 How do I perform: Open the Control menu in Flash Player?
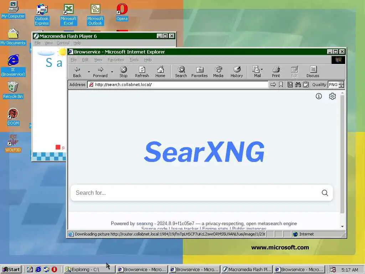click(63, 43)
